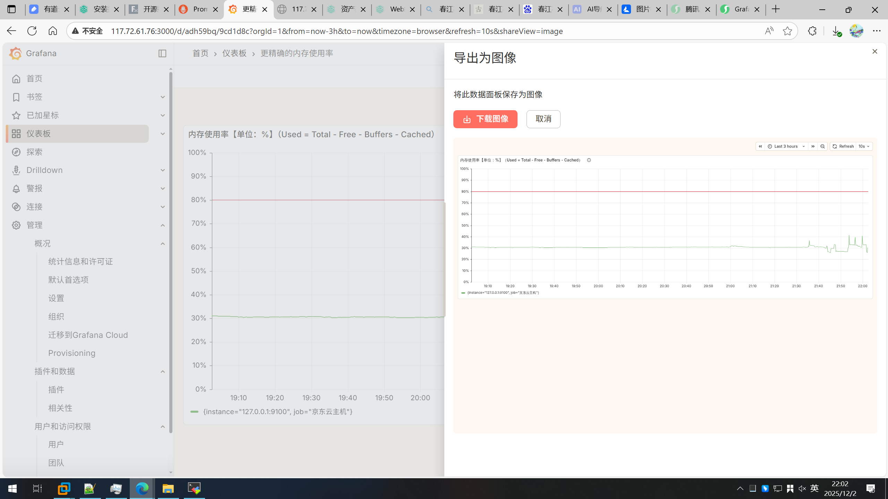Close the 导出为图像 drawer
Screen dimensions: 888x499
874,52
